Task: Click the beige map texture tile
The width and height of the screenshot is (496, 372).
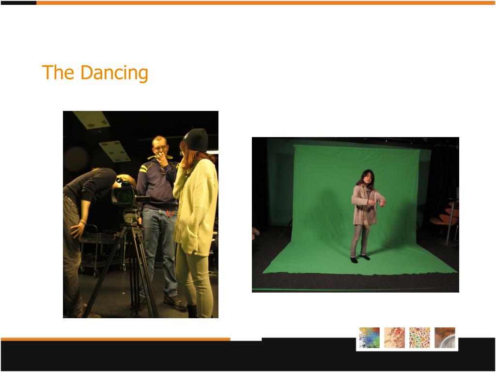Action: click(x=394, y=338)
